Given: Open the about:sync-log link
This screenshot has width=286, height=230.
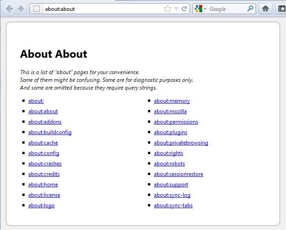Looking at the screenshot, I should [x=172, y=195].
